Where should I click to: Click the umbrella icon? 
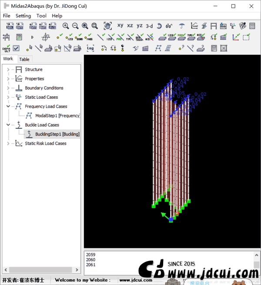pos(182,26)
